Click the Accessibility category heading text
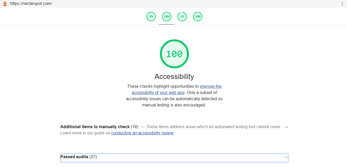 [x=174, y=77]
